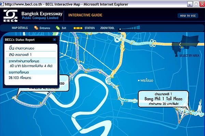
Task: Click the orange Entrance legend icon
Action: (x=36, y=28)
